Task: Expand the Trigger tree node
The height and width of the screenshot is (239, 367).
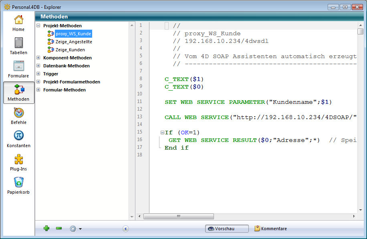Action: pos(38,74)
